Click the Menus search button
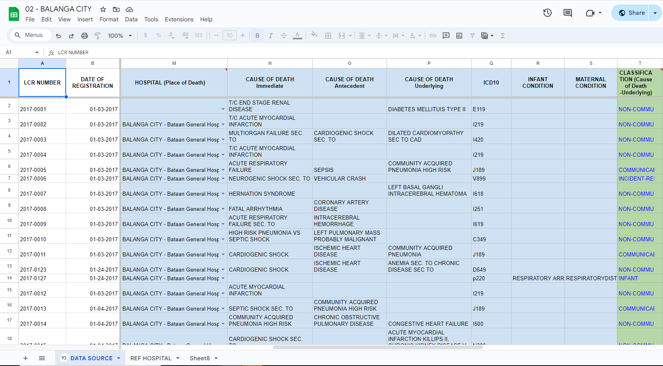This screenshot has width=663, height=366. tap(29, 35)
